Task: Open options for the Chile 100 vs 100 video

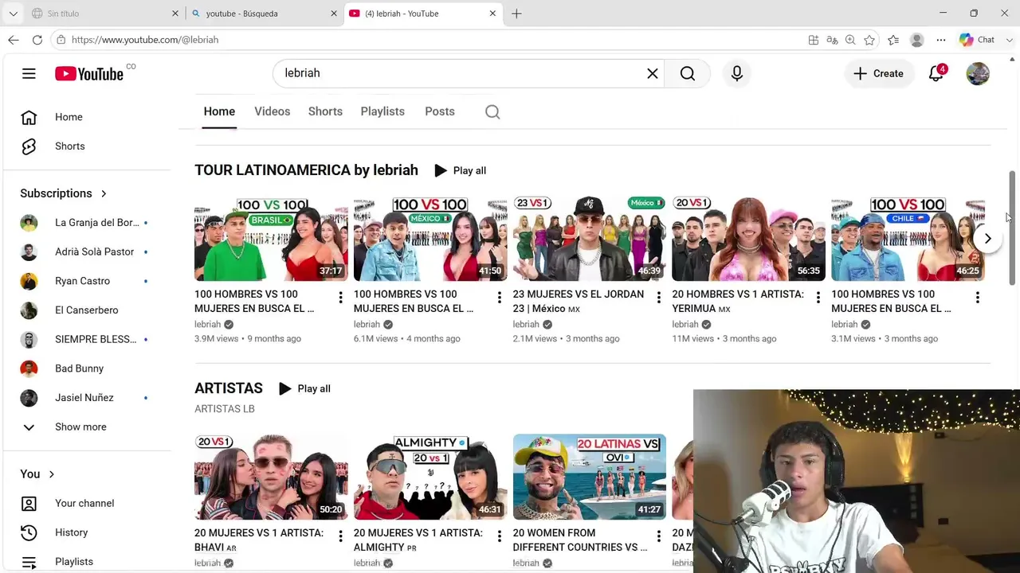Action: pos(977,298)
